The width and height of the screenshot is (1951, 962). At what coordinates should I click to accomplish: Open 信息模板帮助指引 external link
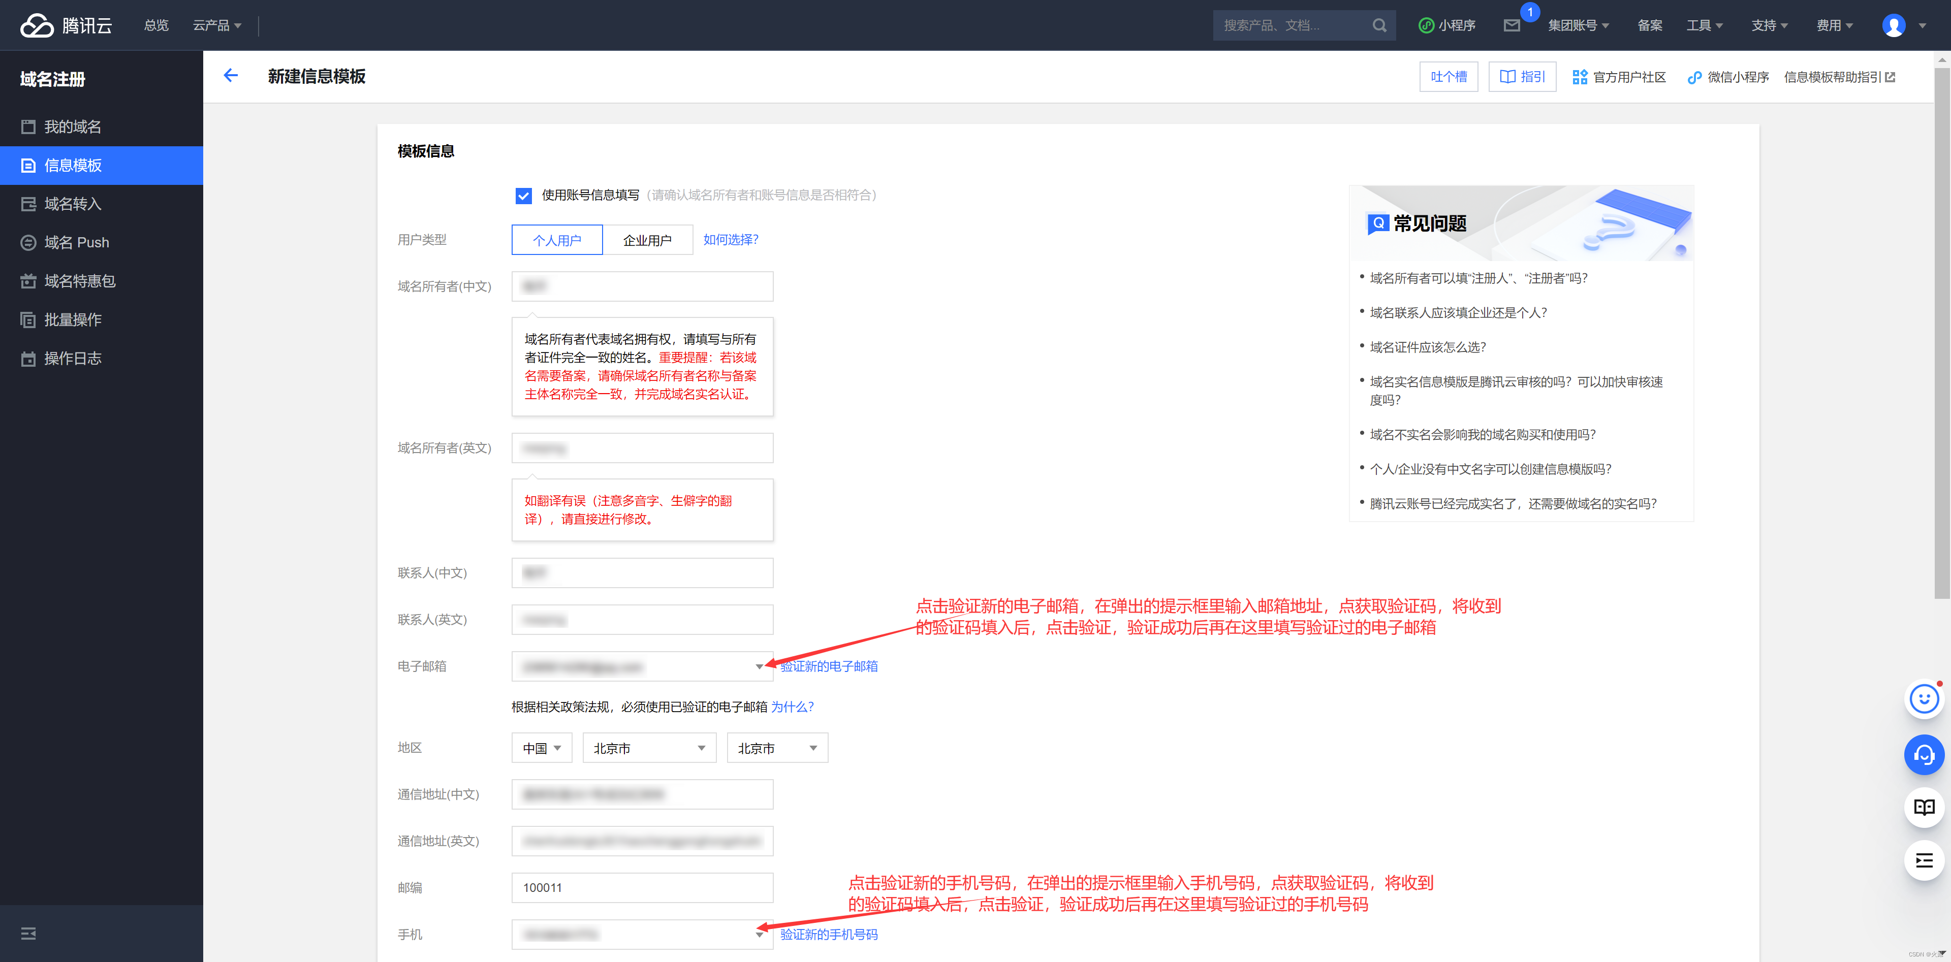1839,77
